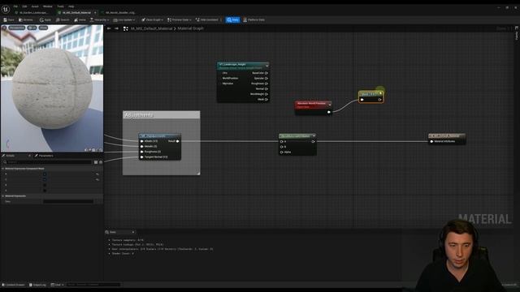This screenshot has height=292, width=520.
Task: Click the blend node A input pin
Action: (x=282, y=141)
